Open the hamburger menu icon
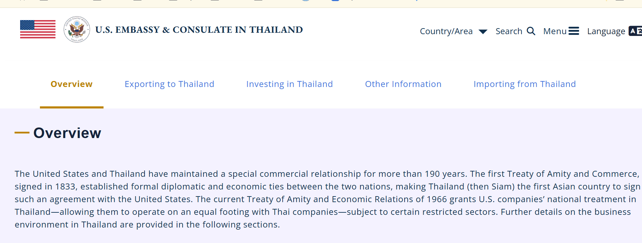Screen dimensions: 642x243 click(573, 31)
